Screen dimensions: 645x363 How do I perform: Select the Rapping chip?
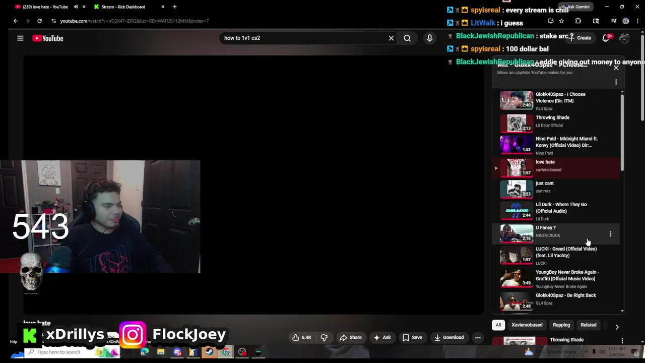561,325
